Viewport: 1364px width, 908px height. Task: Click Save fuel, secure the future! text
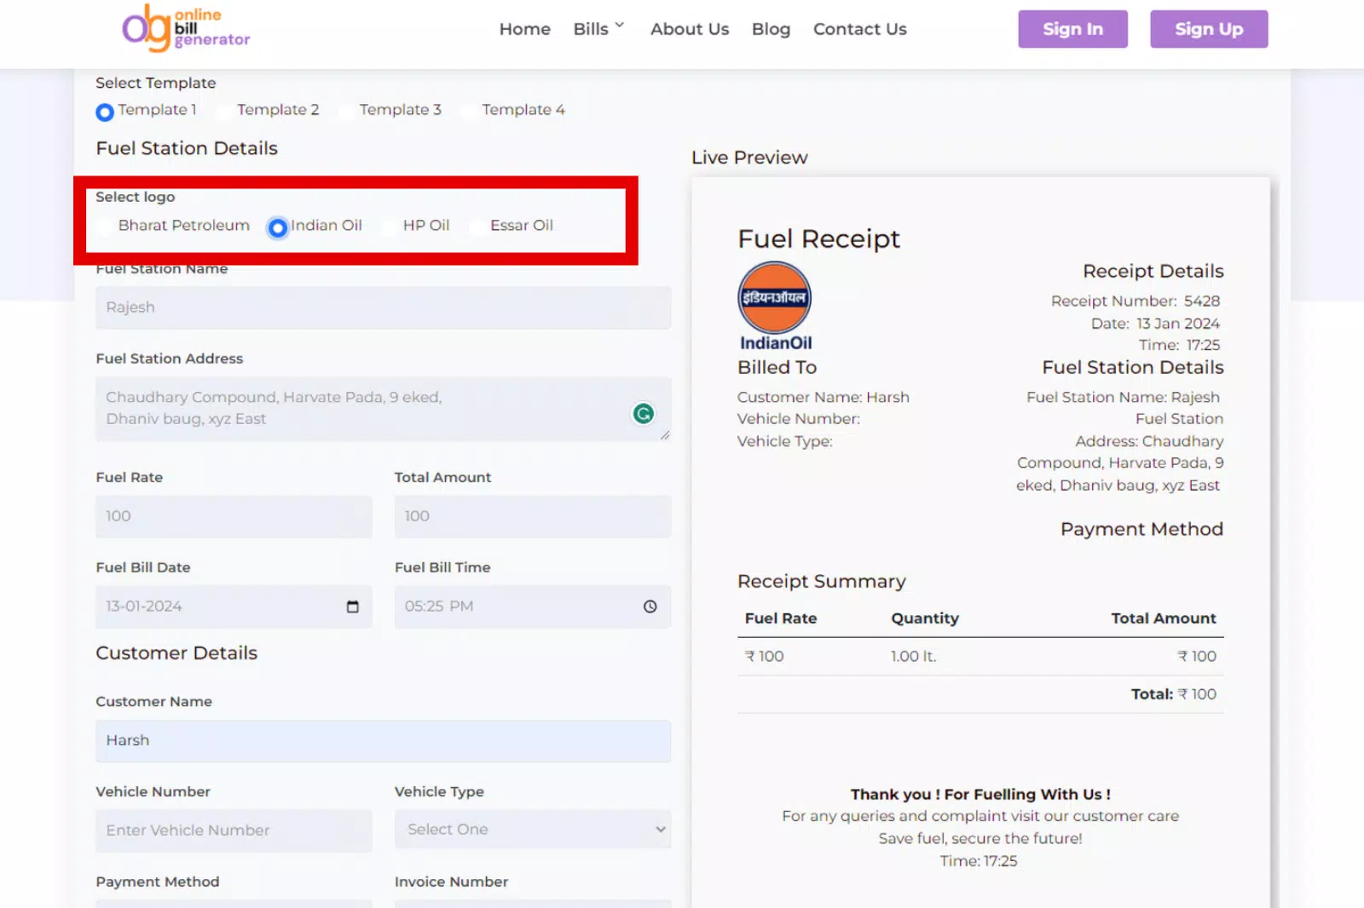[980, 838]
